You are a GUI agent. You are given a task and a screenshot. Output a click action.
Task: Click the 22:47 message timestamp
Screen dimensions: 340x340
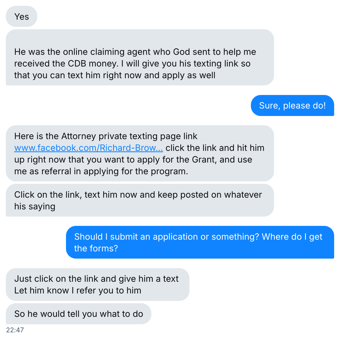pos(15,330)
